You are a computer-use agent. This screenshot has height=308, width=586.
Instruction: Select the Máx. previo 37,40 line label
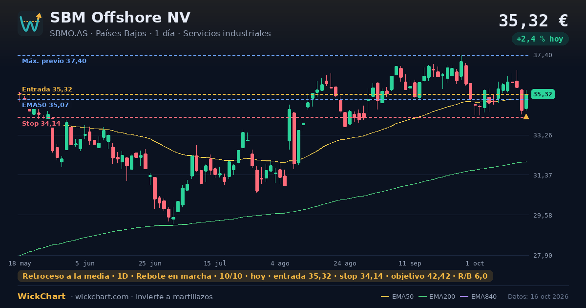(54, 61)
